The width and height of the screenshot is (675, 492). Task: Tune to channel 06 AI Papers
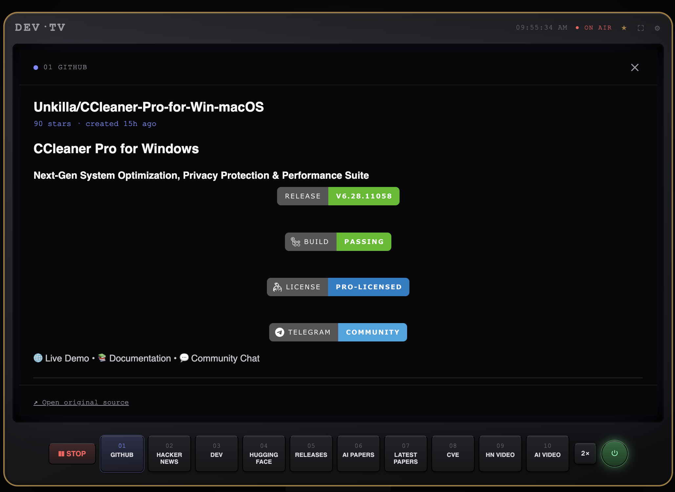(x=358, y=454)
